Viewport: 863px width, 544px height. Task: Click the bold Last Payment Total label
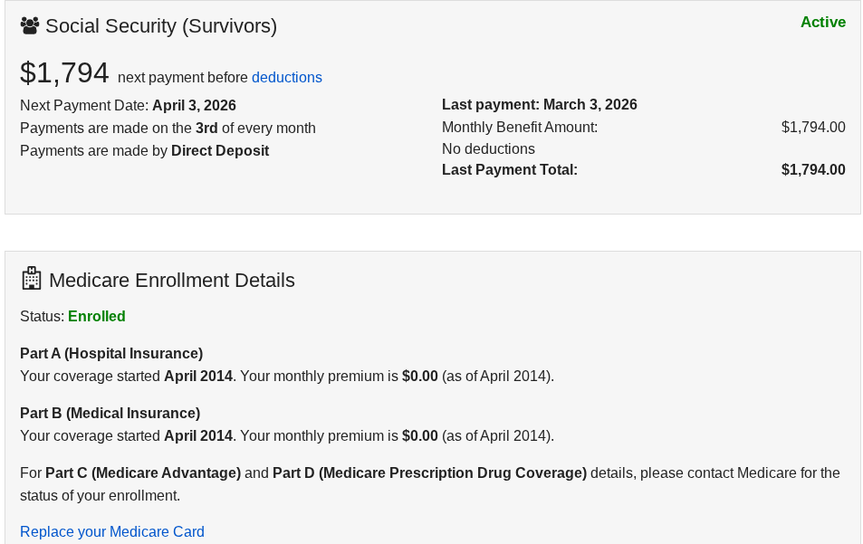[509, 170]
